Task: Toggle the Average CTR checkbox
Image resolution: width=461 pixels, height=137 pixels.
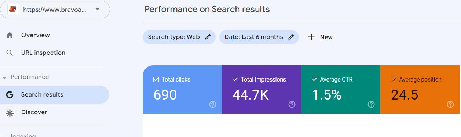Action: (315, 80)
